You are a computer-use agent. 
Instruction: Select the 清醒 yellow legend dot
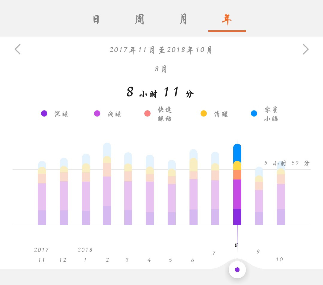pos(204,114)
